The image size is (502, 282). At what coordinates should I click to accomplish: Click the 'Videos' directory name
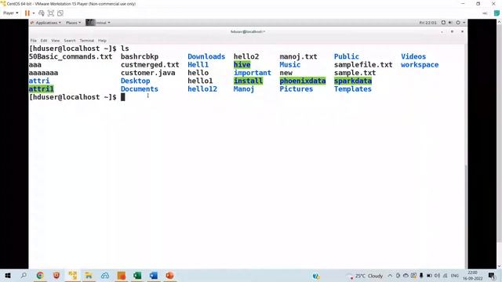click(x=413, y=56)
